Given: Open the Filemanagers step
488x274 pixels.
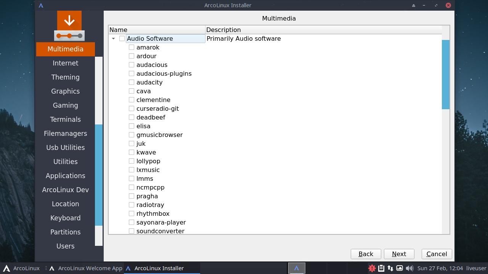Looking at the screenshot, I should tap(66, 134).
